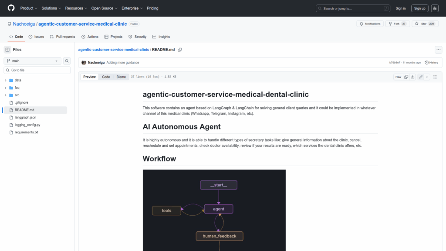Image resolution: width=446 pixels, height=251 pixels.
Task: Open the GitHub homepage logo
Action: (11, 8)
